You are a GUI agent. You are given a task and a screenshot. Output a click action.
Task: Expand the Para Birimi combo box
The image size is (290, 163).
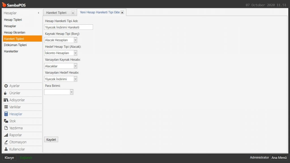click(x=71, y=92)
